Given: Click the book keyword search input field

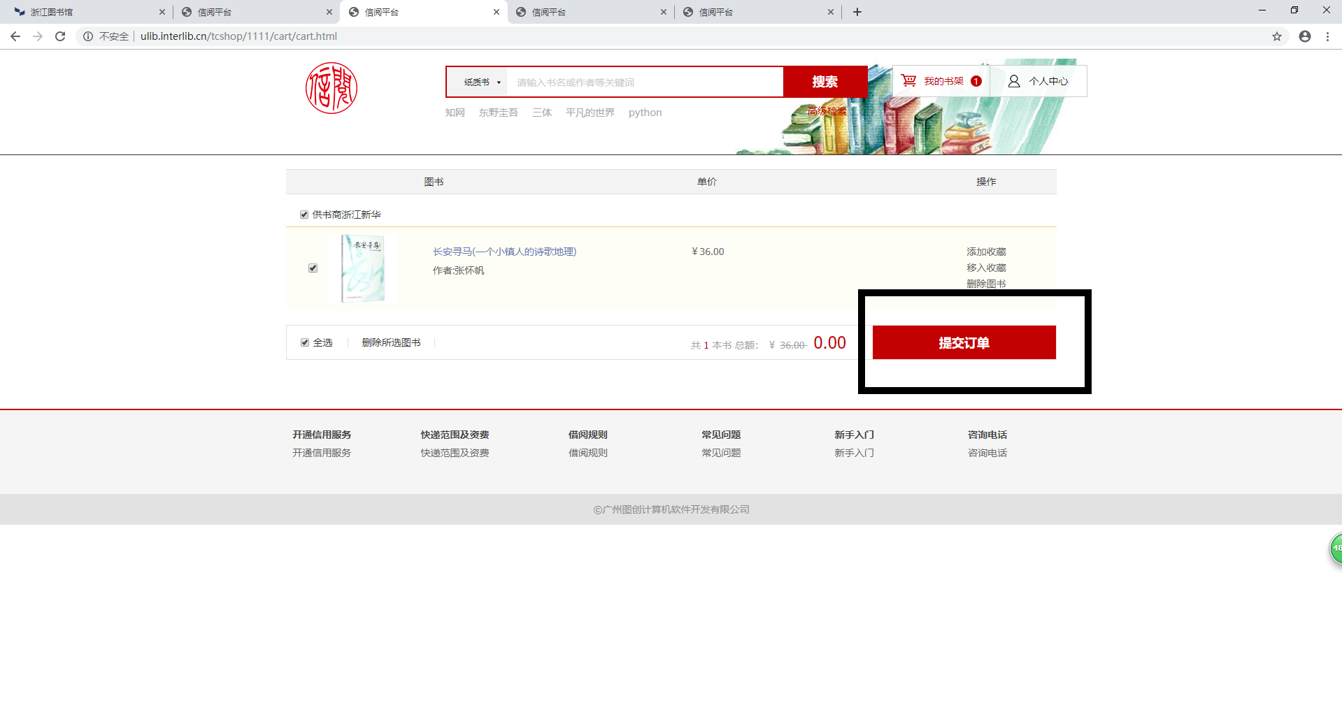Looking at the screenshot, I should tap(643, 82).
